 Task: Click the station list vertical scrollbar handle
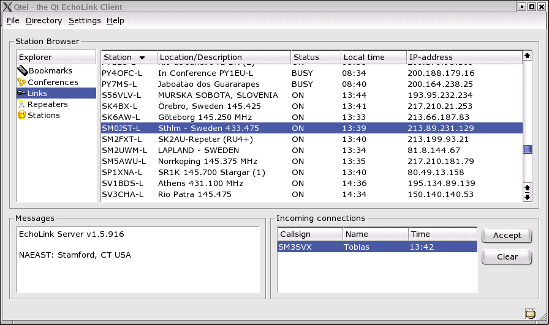[527, 149]
